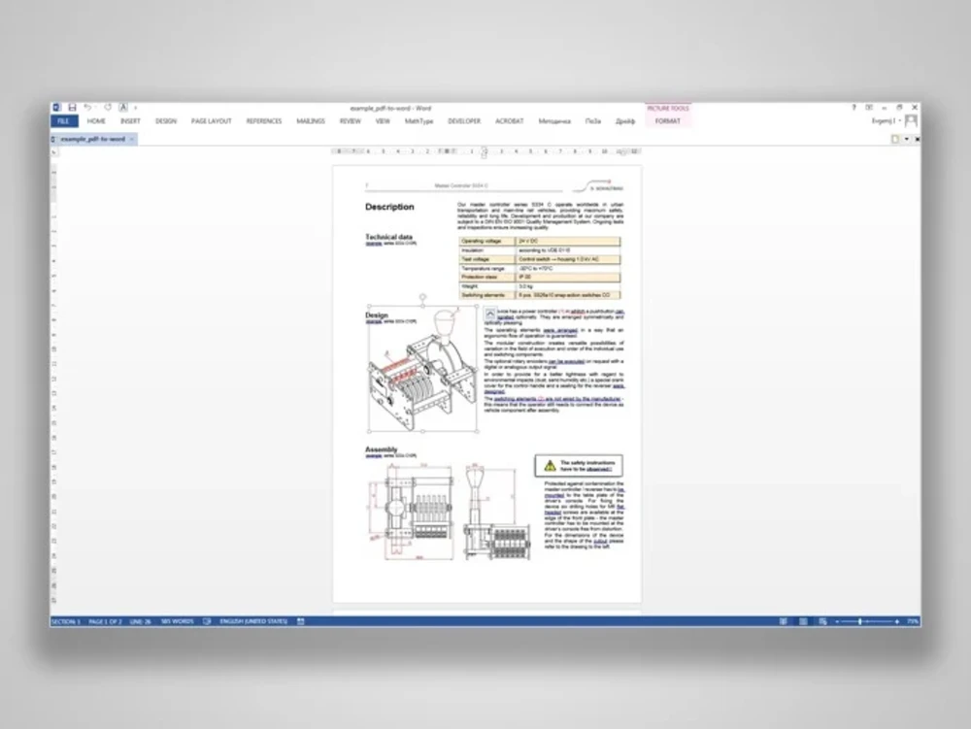Screen dimensions: 971x729
Task: Close the document tab bar with X
Action: (918, 139)
